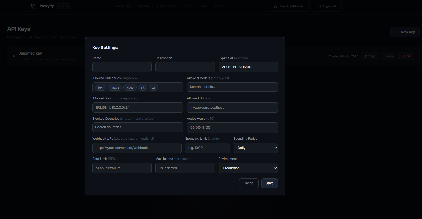Focus the Allowed Origins field
Viewport: 422px width, 219px height.
click(x=232, y=108)
